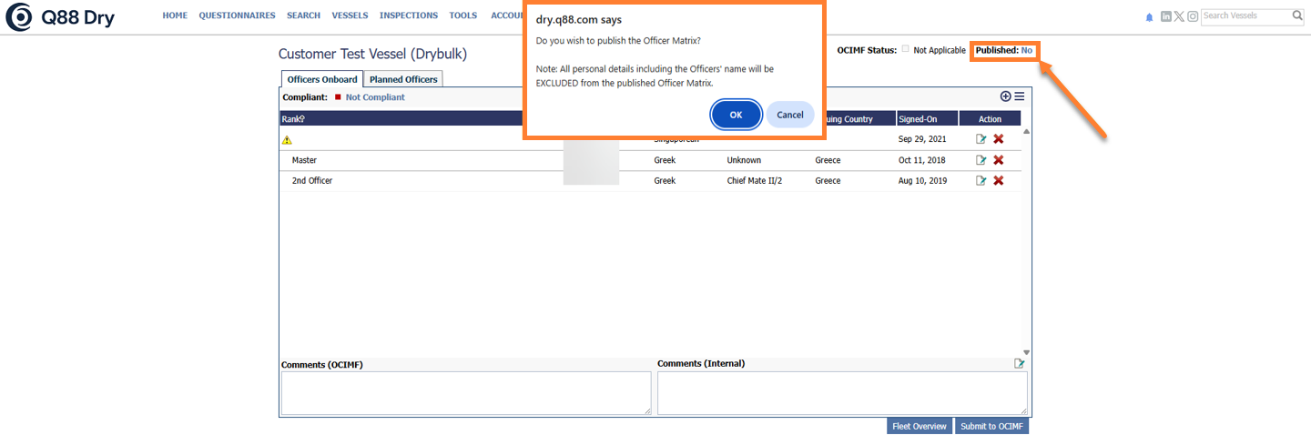1311x445 pixels.
Task: Edit the internal comments pencil icon
Action: pos(1020,364)
